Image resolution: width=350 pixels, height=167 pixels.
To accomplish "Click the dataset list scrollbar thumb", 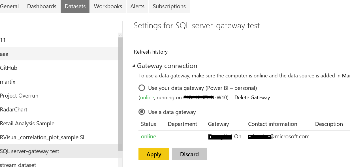I will point(120,94).
